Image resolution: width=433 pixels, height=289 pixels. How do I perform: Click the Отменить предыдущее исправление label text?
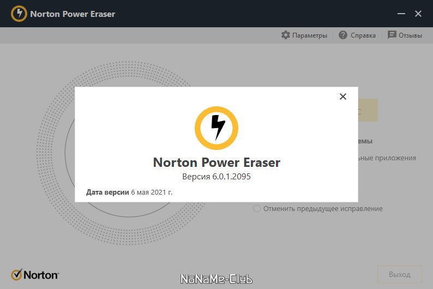pyautogui.click(x=323, y=209)
